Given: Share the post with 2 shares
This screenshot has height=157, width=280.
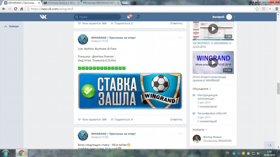Looking at the screenshot, I should click(x=121, y=23).
